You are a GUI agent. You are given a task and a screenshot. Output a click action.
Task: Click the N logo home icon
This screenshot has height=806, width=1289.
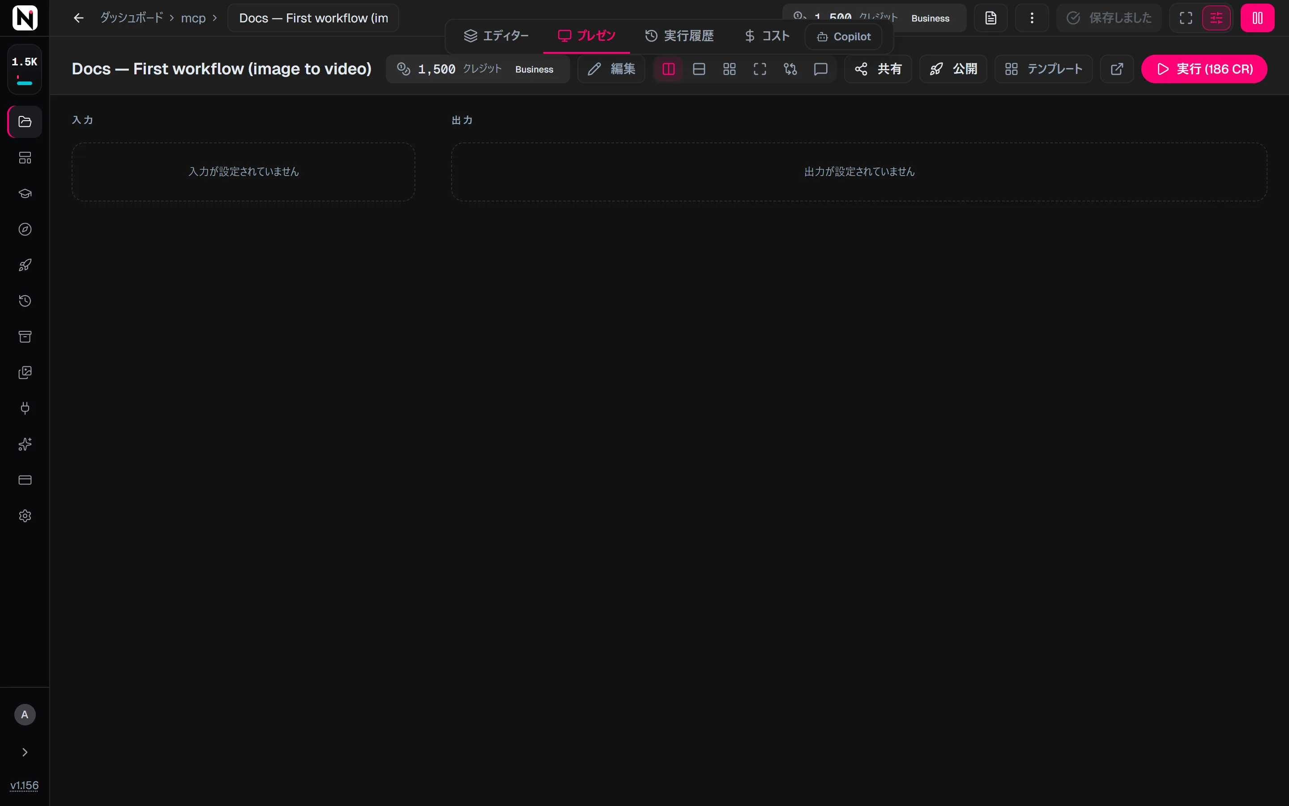(x=25, y=17)
